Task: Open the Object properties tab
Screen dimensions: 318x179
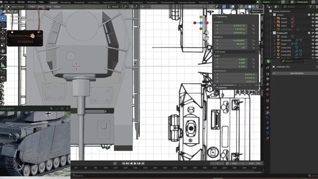Action: [268, 107]
